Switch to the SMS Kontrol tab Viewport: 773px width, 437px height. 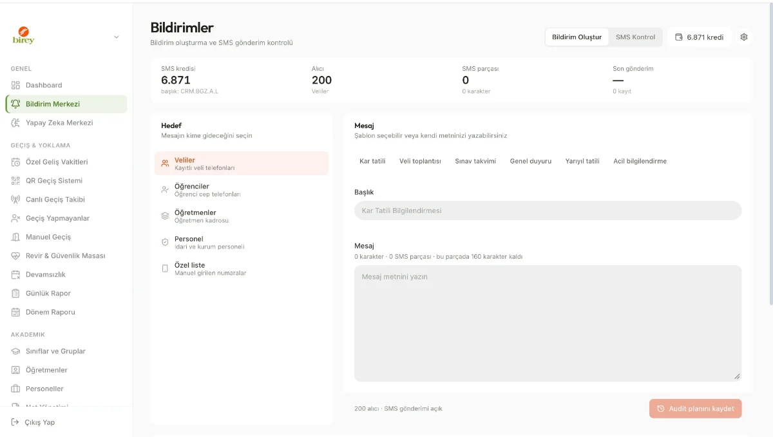[635, 37]
